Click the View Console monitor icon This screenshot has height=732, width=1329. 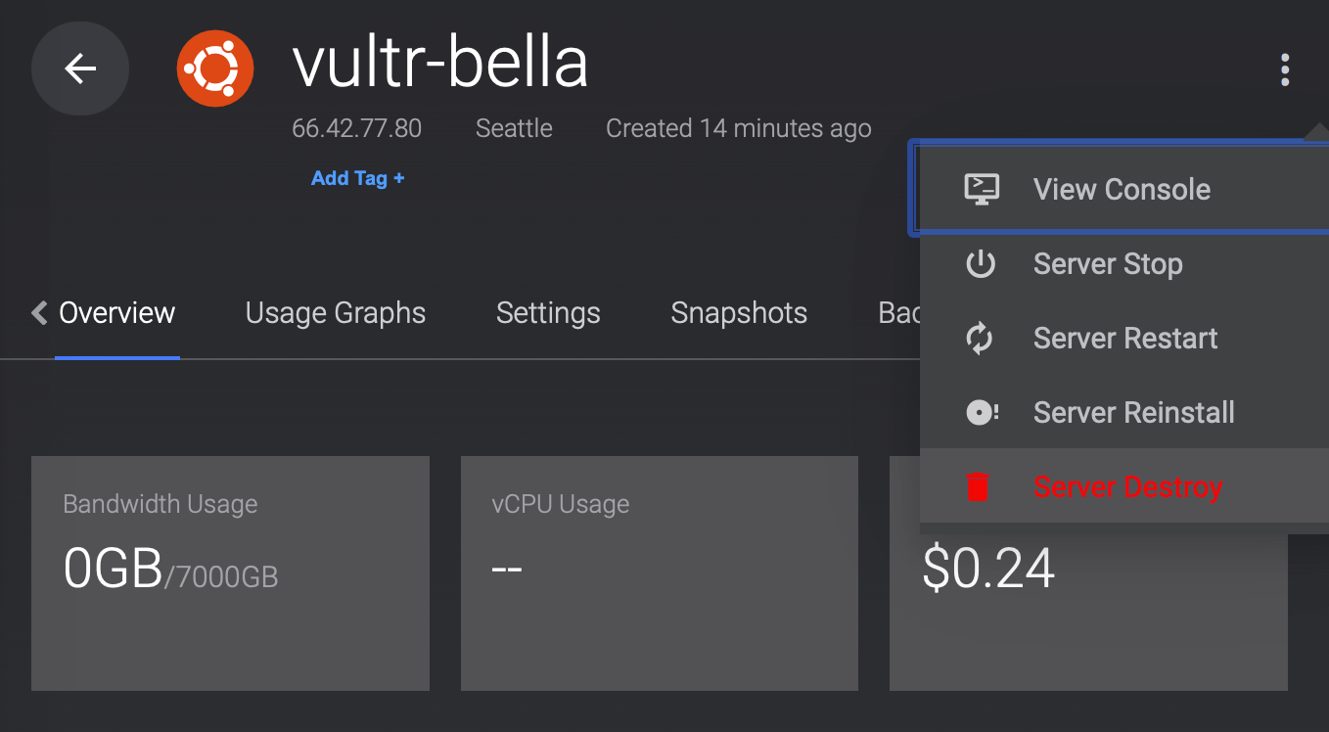981,189
